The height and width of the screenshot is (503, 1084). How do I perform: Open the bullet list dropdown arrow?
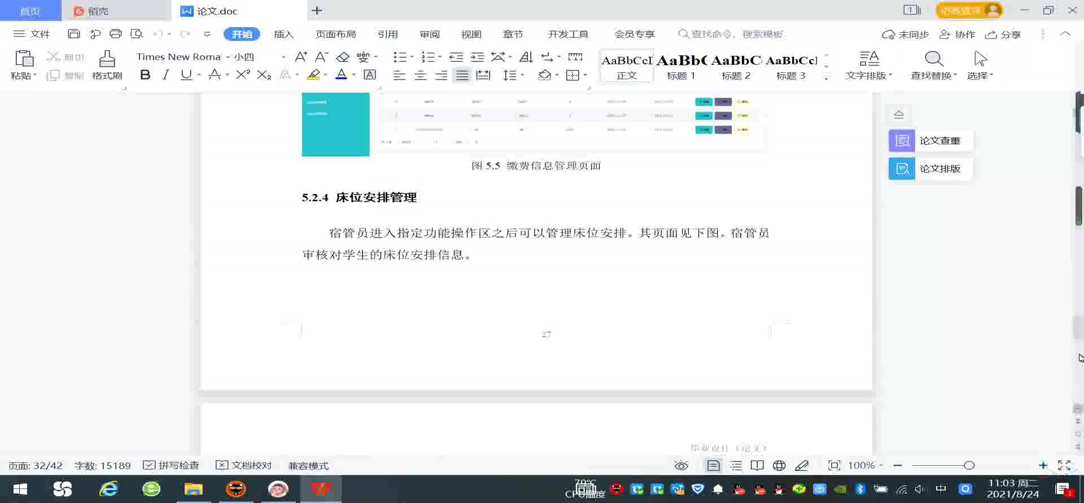412,57
